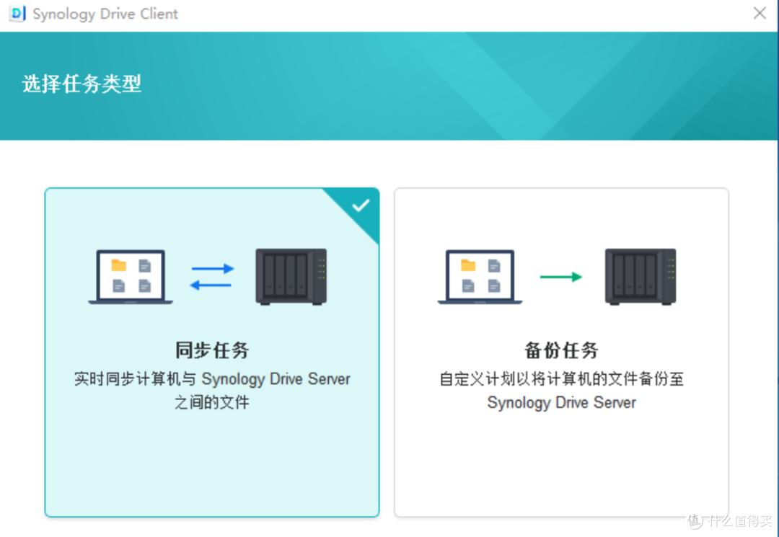The width and height of the screenshot is (779, 537).
Task: Click the checkmark badge on sync card
Action: tap(361, 205)
